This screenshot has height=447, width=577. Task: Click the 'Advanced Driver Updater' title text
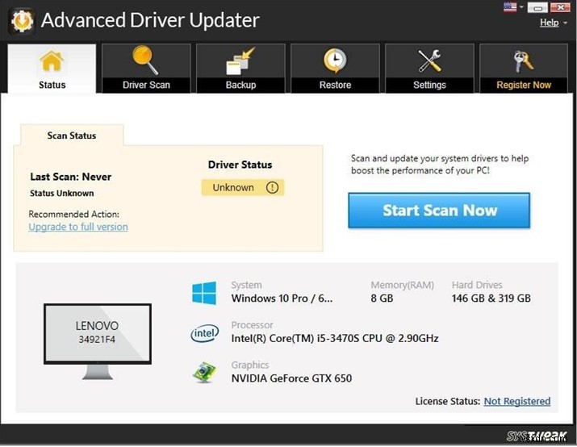click(151, 20)
